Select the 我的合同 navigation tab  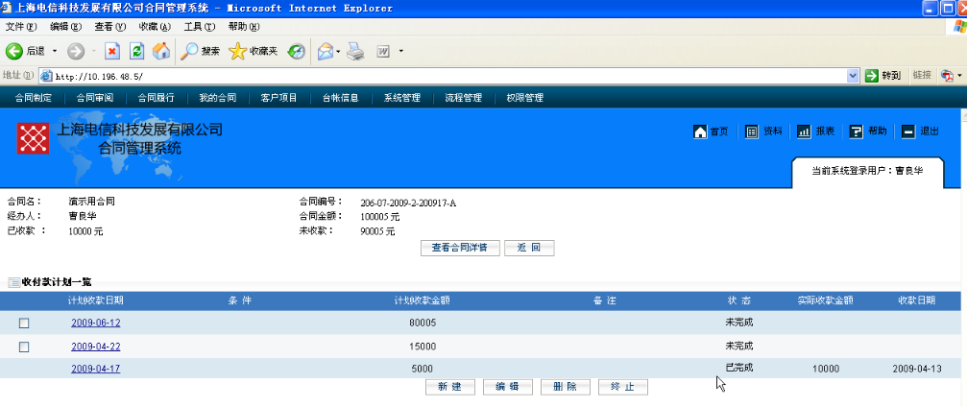point(218,98)
